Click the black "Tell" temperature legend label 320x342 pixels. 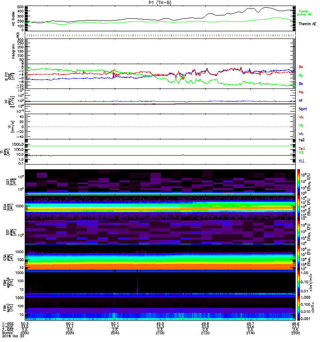tap(302, 140)
